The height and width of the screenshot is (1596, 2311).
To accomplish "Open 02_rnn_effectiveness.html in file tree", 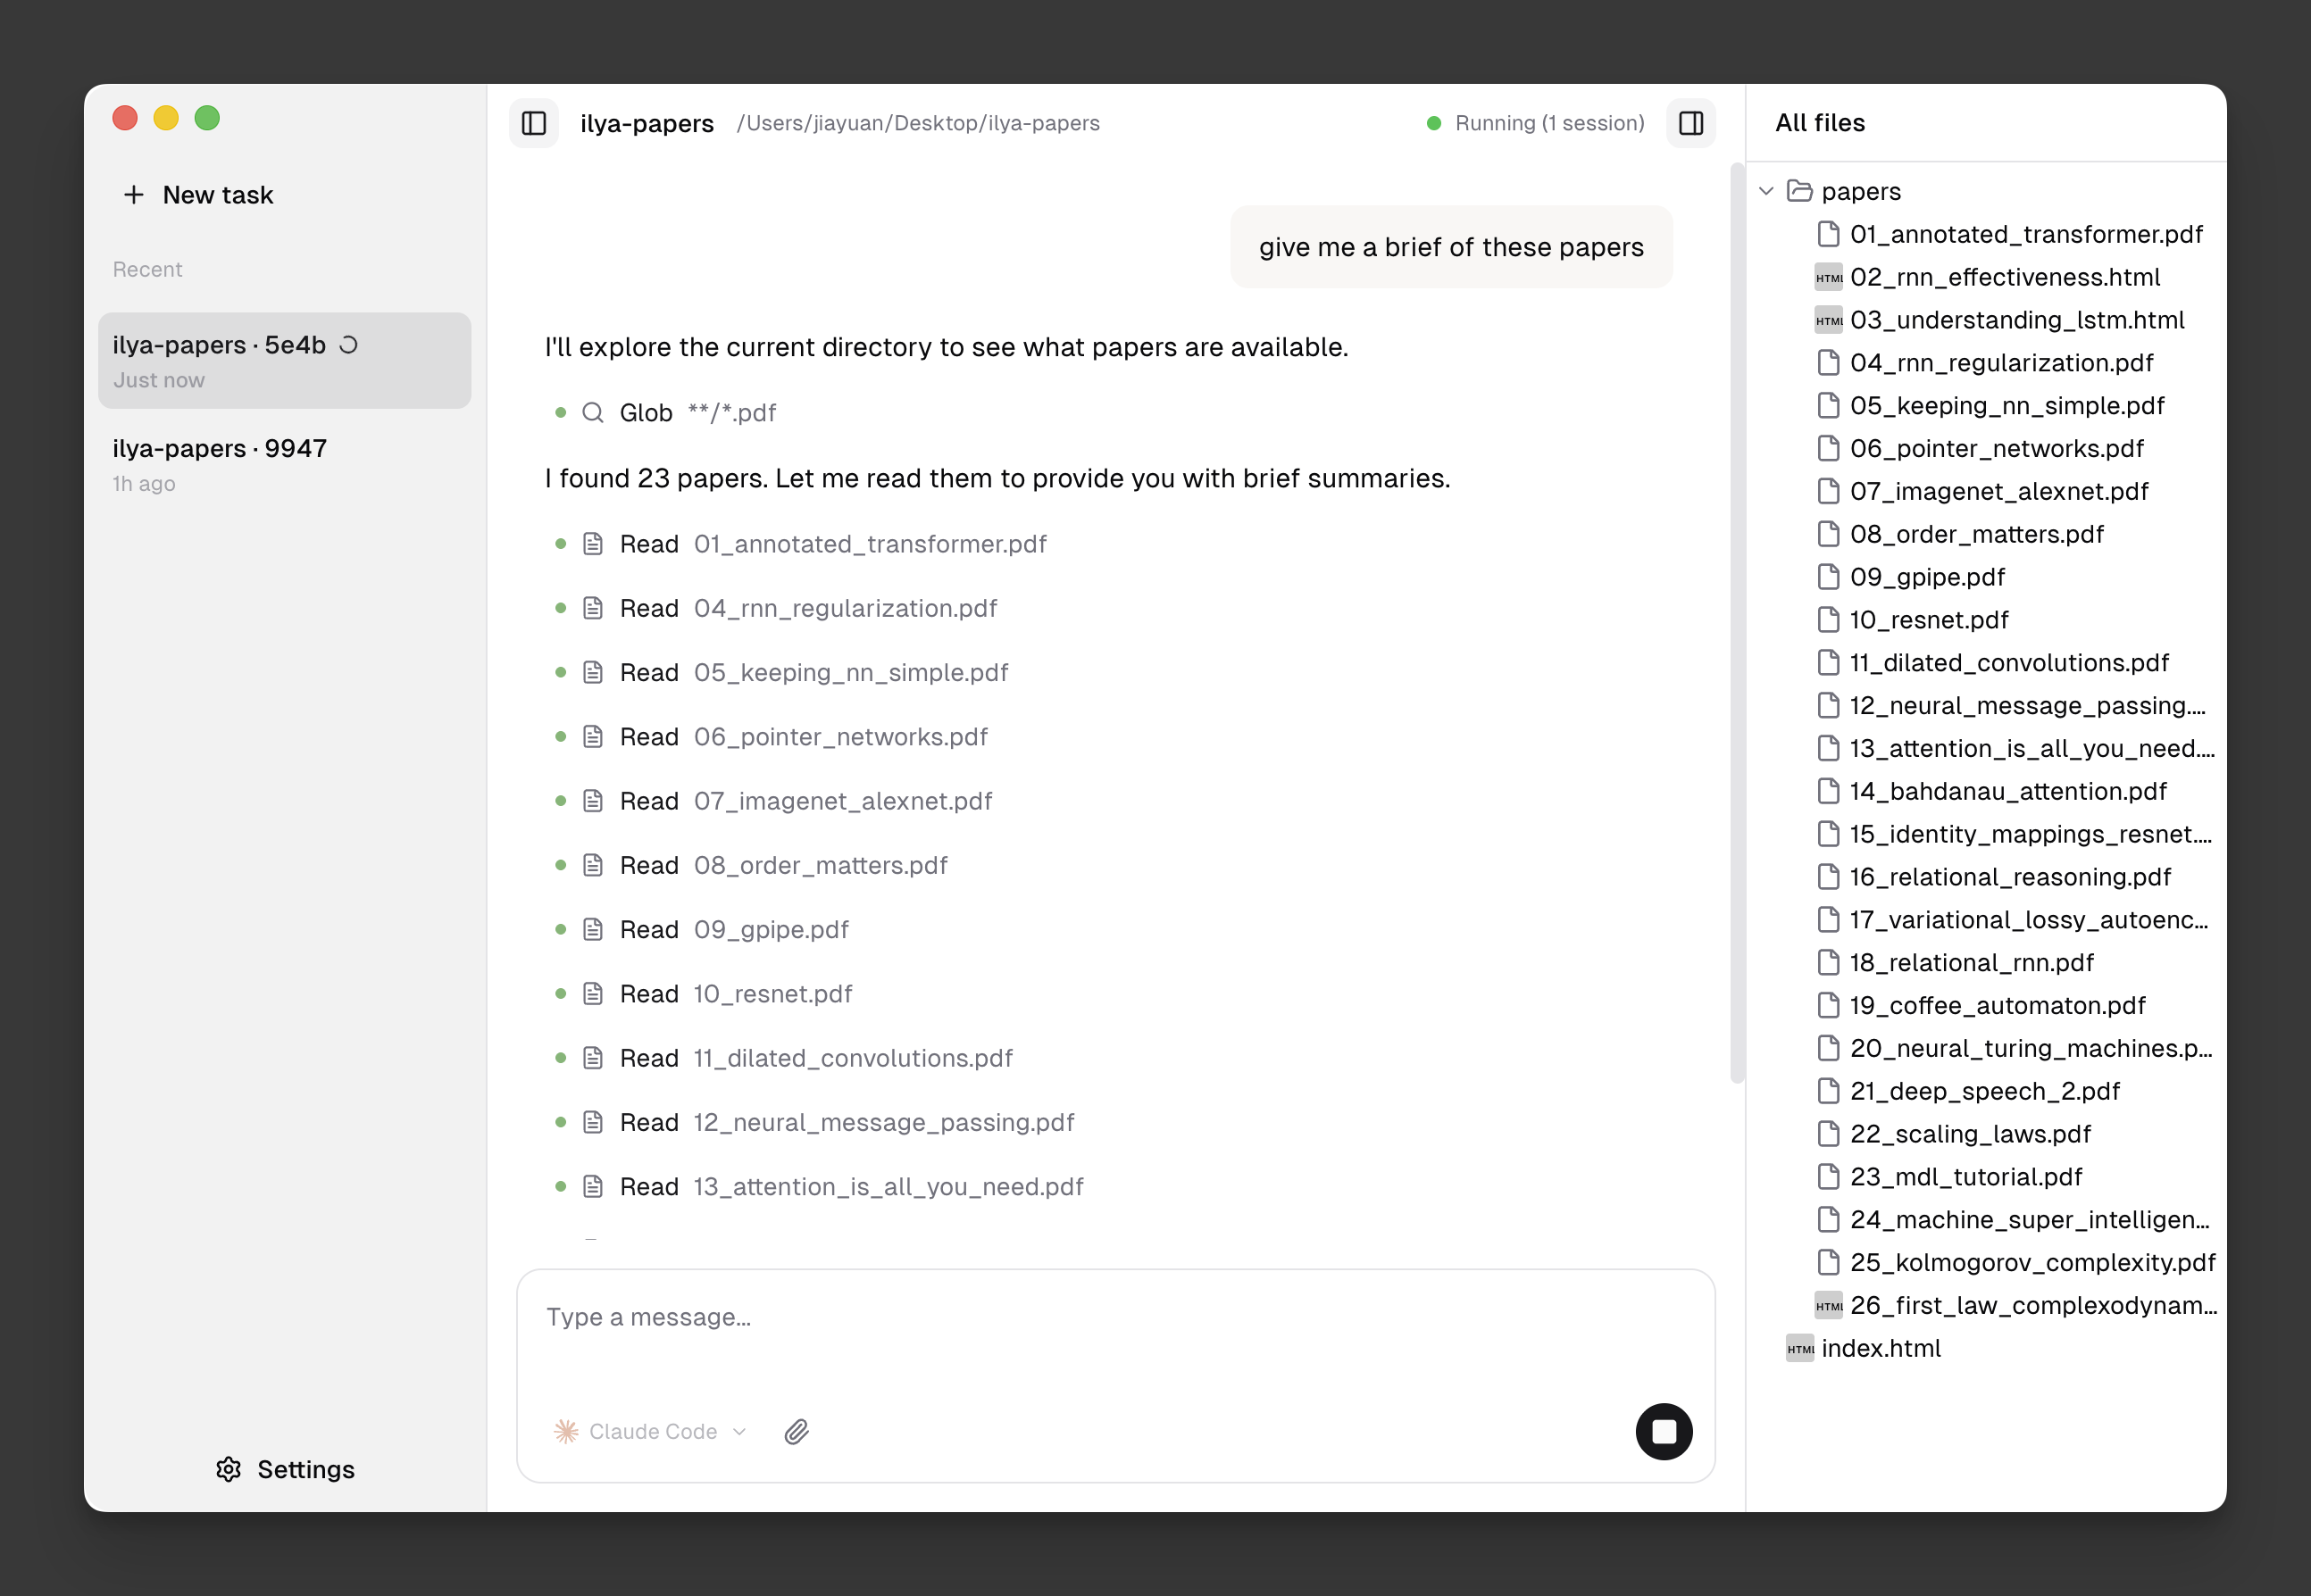I will [2004, 277].
